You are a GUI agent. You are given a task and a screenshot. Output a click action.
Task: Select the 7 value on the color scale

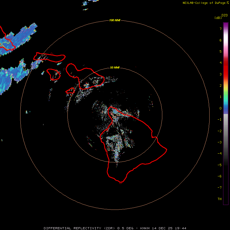(x=221, y=29)
